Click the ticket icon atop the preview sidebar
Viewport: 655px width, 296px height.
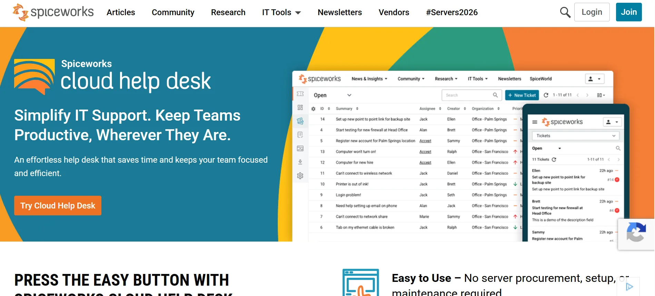pos(300,94)
